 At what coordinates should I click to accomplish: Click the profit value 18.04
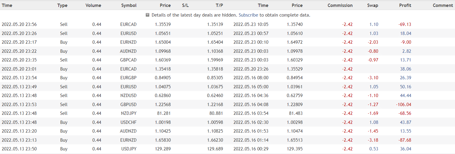[406, 33]
